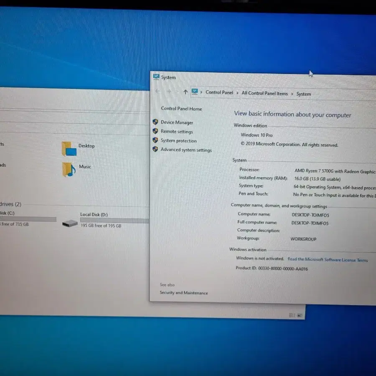This screenshot has width=376, height=376.
Task: Click the WORKGROUP value
Action: (303, 239)
